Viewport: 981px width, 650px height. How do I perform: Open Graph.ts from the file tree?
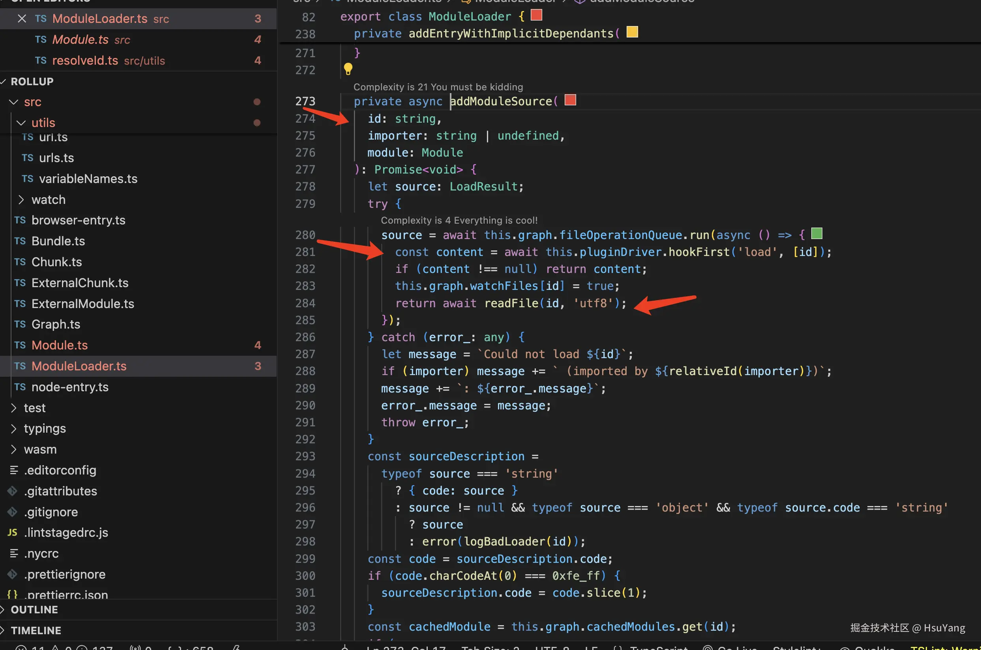(56, 324)
